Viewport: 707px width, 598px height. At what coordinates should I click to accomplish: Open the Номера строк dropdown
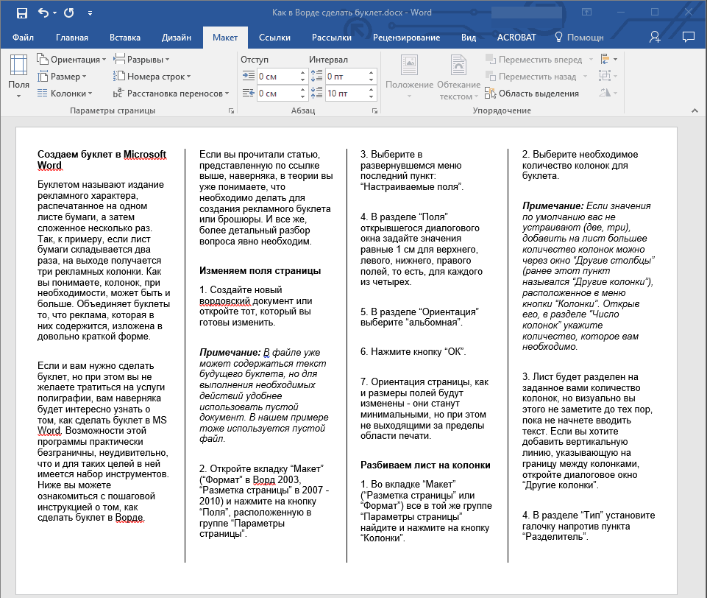click(x=152, y=77)
